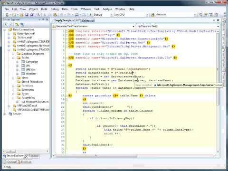The width and height of the screenshot is (228, 171).
Task: Start debugging with the green play icon
Action: (x=90, y=15)
